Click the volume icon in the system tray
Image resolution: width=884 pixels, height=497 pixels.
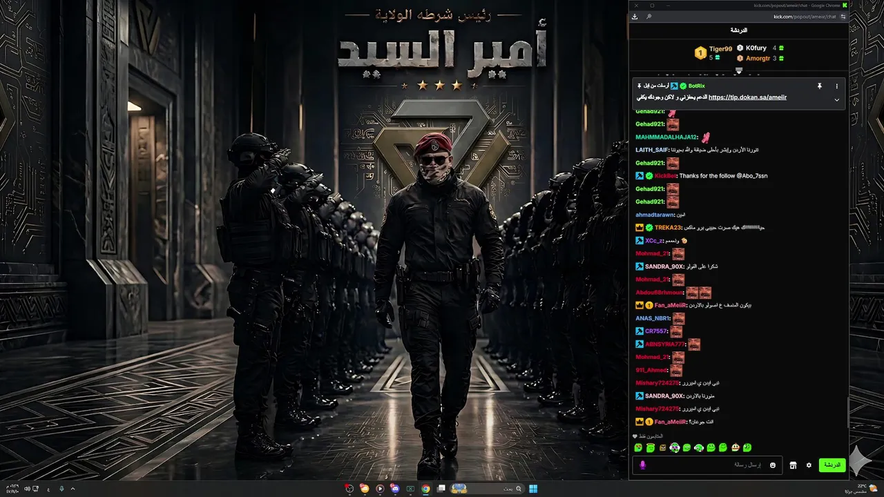pos(27,489)
